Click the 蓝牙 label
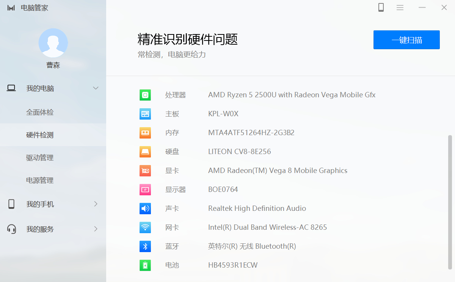 (172, 246)
